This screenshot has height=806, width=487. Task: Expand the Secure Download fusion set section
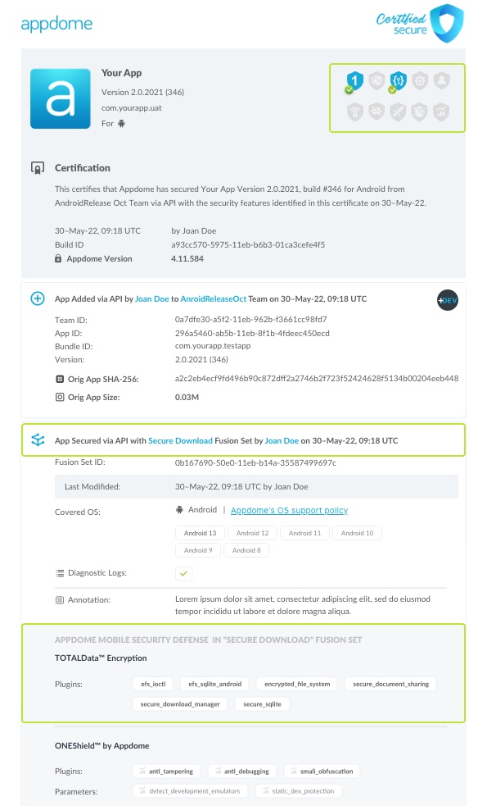pos(37,440)
